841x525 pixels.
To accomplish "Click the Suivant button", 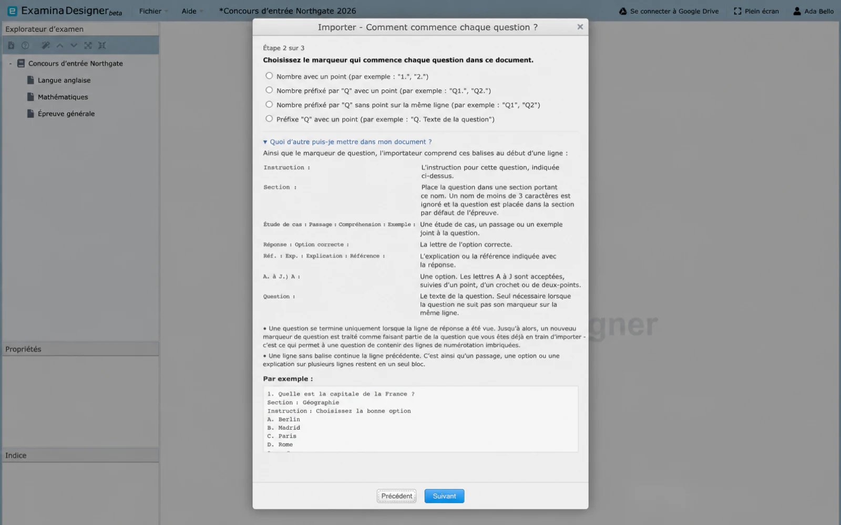I will 444,496.
